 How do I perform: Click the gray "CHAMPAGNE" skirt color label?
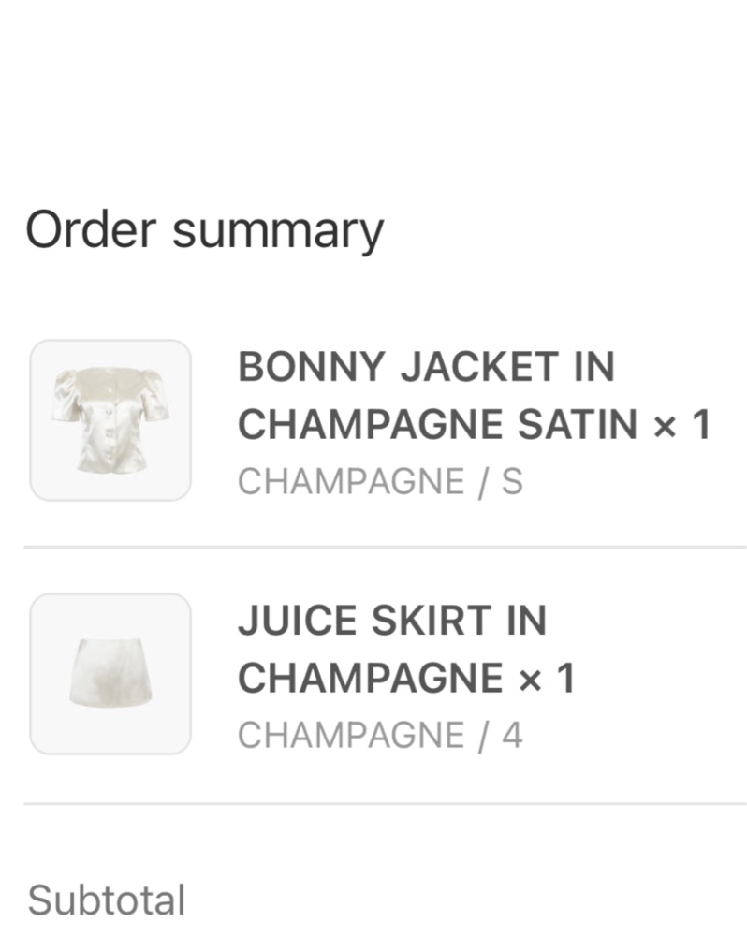tap(351, 736)
